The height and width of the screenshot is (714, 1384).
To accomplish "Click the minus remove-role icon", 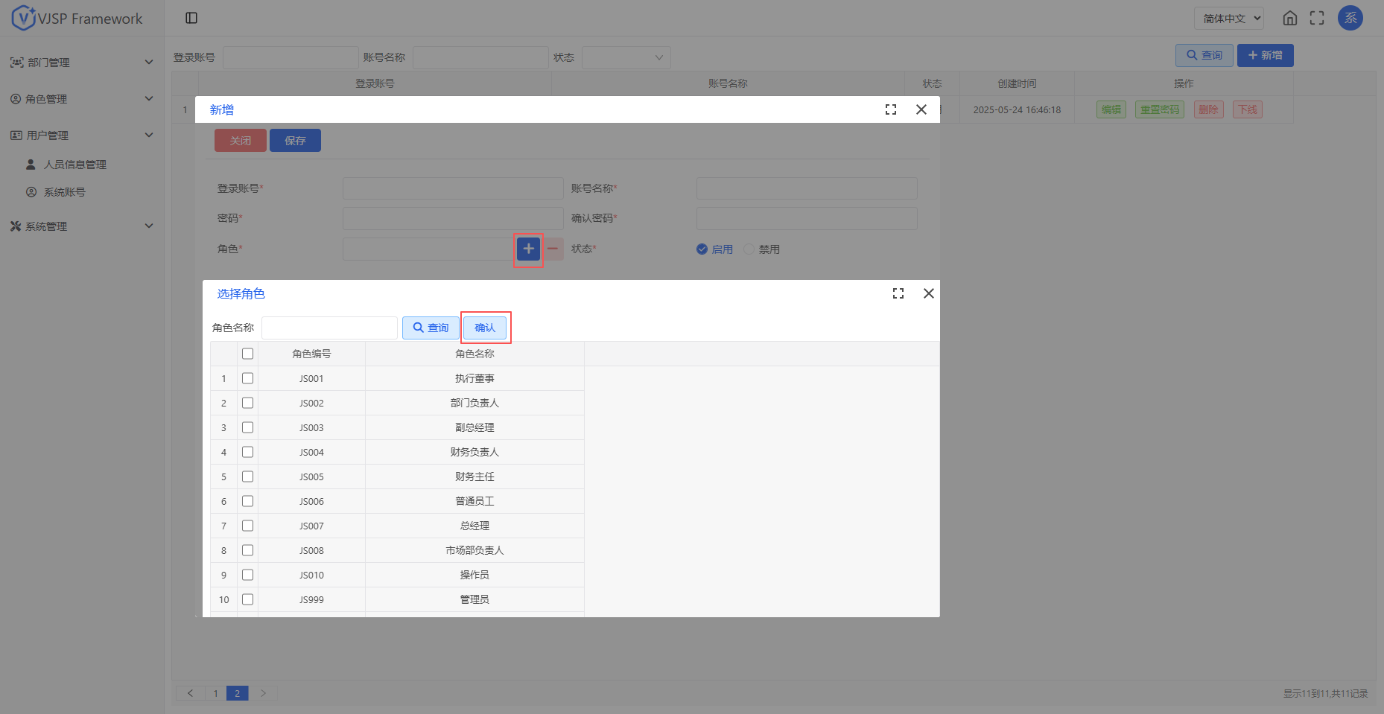I will pos(553,249).
